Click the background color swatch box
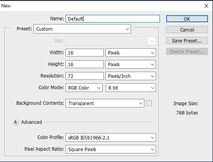The image size is (213, 162). 149,103
